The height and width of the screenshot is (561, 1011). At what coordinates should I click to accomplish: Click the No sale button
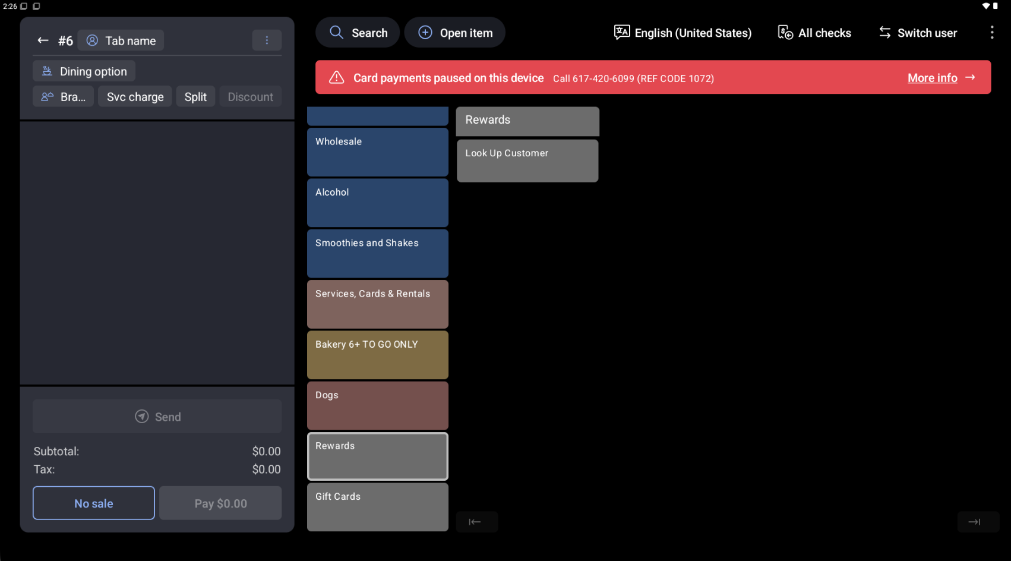pos(94,503)
